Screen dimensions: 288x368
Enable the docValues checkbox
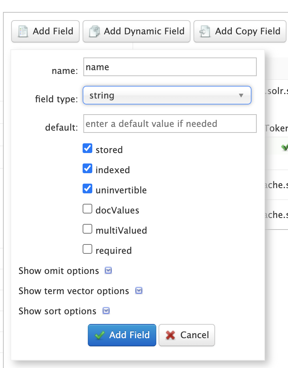(x=87, y=209)
